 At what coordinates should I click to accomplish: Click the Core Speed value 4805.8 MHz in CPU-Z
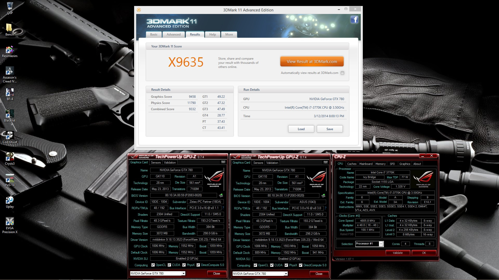click(367, 221)
